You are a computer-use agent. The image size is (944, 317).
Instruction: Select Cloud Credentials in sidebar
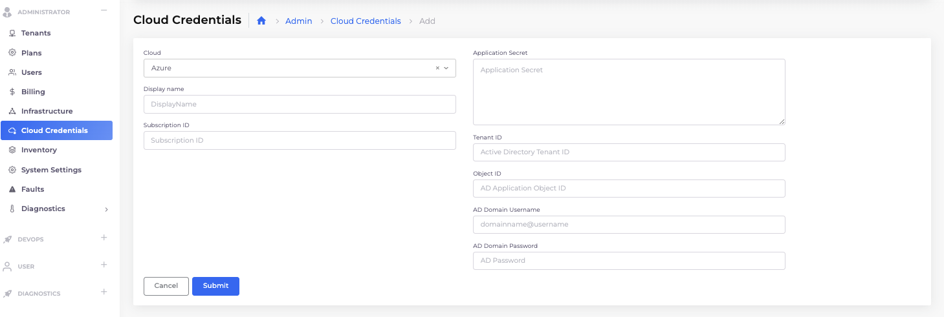(x=54, y=130)
